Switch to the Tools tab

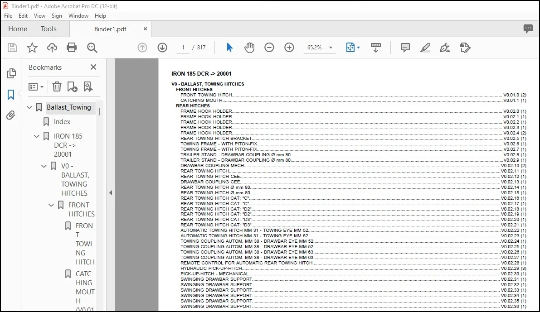[x=49, y=29]
